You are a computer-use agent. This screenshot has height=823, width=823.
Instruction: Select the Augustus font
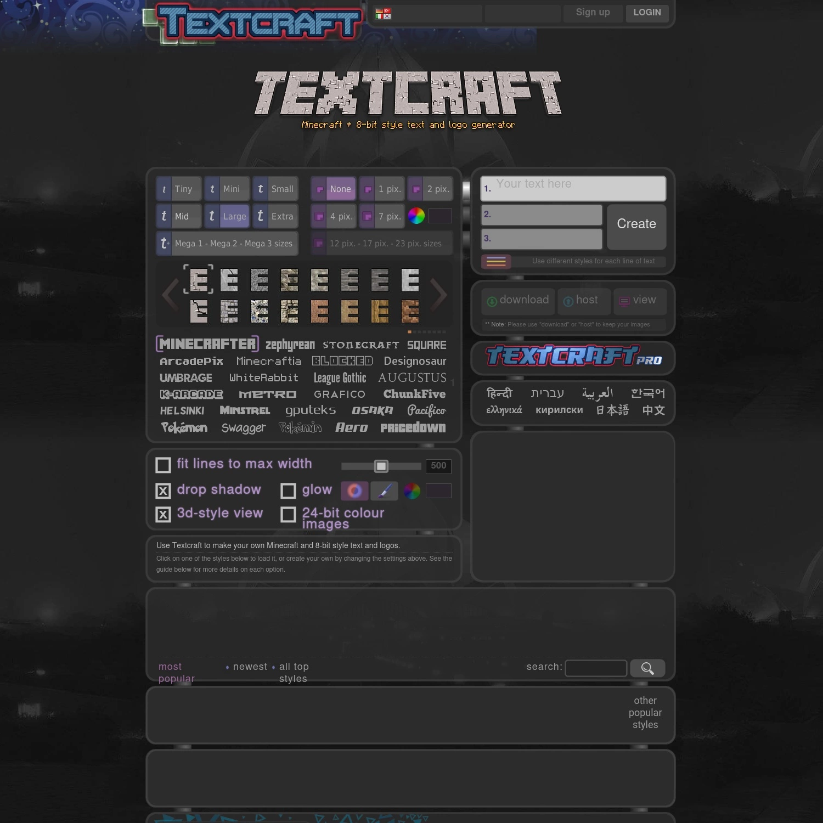[x=413, y=377]
